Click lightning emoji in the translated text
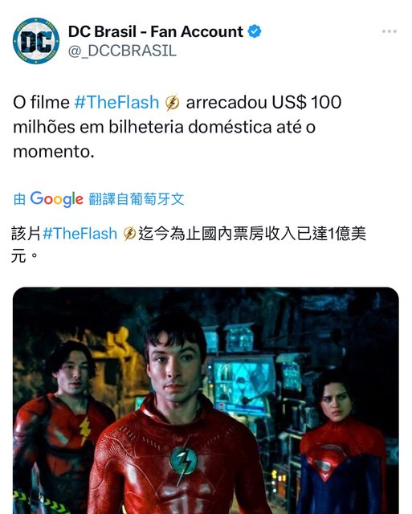The image size is (412, 514). [x=129, y=234]
